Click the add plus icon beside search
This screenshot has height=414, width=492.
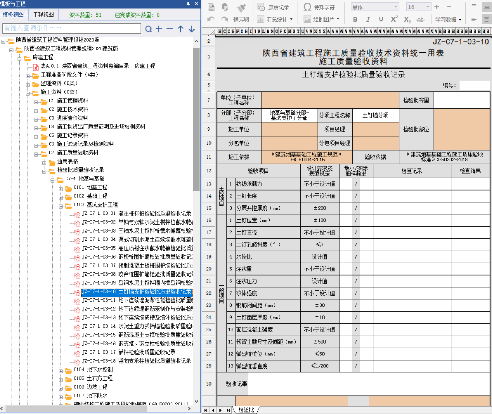(159, 29)
